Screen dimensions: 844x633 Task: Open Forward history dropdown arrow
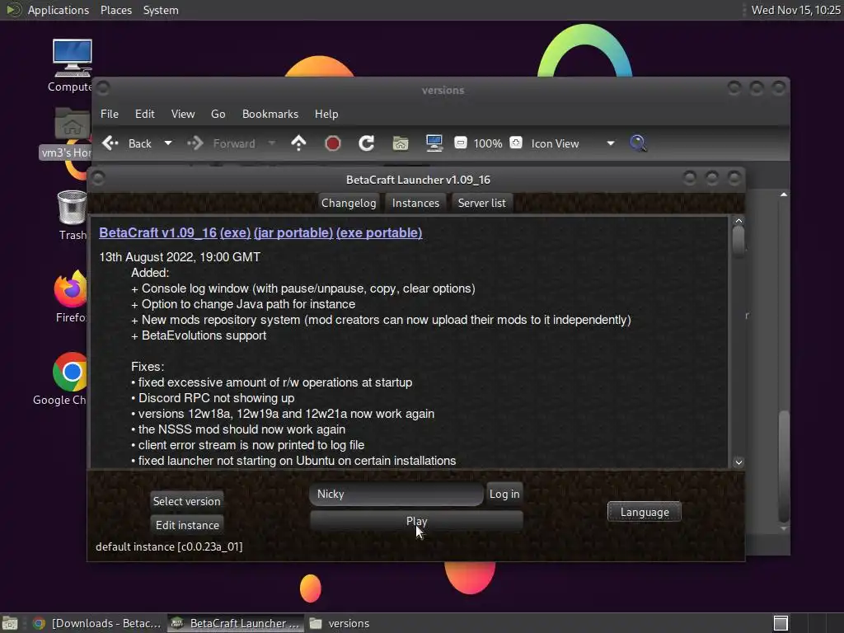271,143
